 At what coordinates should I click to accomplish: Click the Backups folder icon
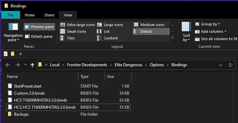coord(10,114)
